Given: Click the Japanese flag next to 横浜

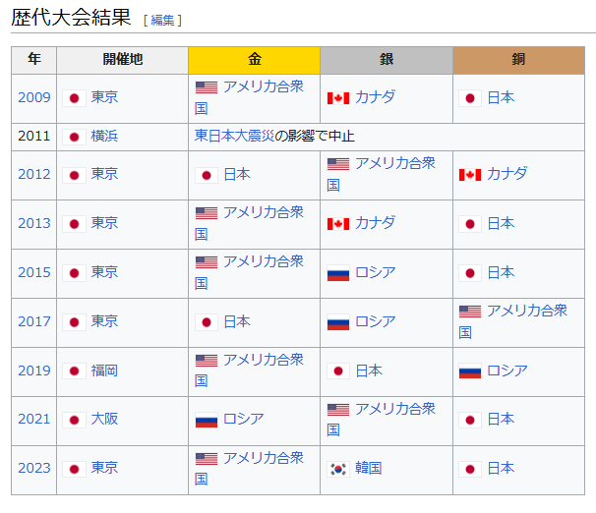Looking at the screenshot, I should (74, 137).
